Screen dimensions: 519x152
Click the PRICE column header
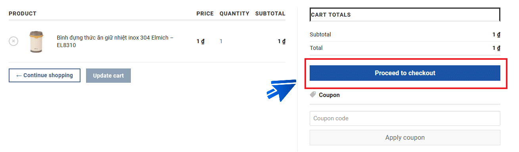point(205,13)
